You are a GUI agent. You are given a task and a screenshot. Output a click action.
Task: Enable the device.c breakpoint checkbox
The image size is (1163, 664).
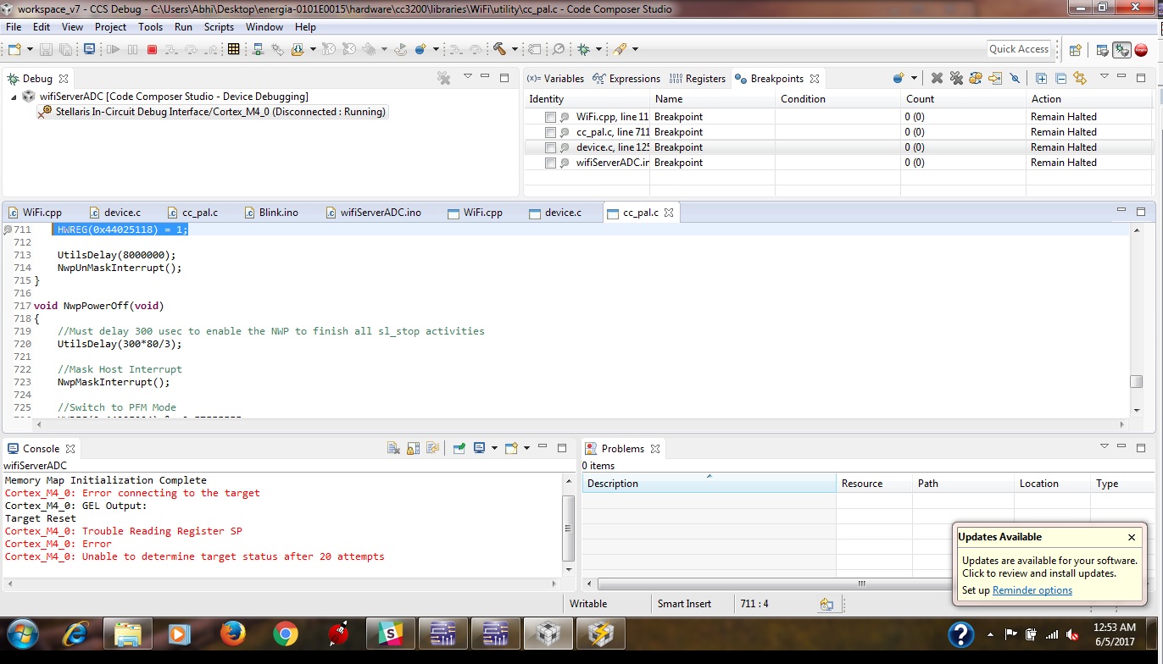click(x=551, y=147)
